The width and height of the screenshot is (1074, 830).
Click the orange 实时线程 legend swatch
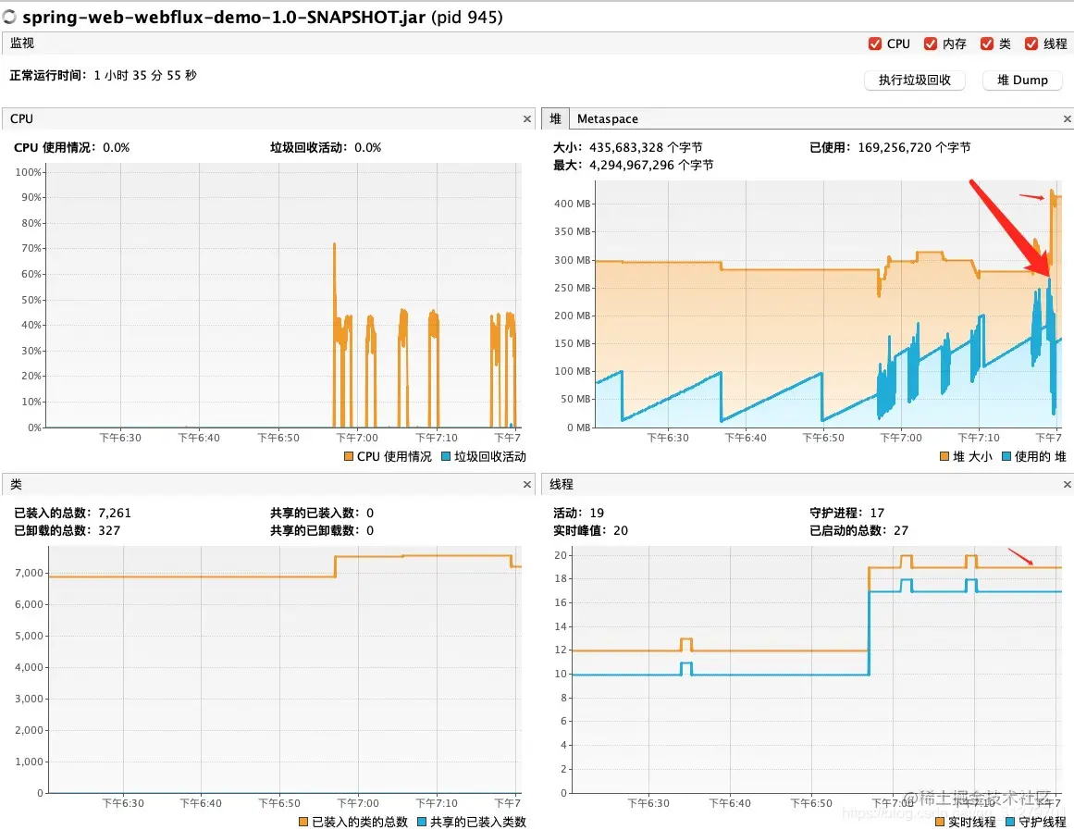940,822
